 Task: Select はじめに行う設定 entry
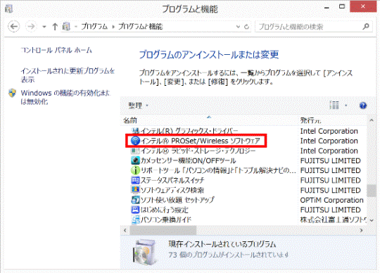(x=164, y=210)
